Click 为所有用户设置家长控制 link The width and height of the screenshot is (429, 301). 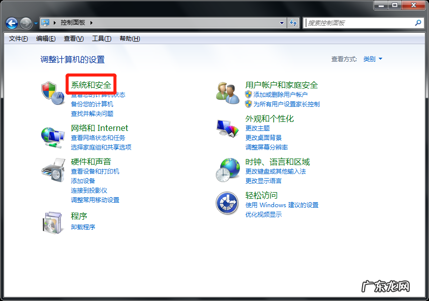coord(287,104)
